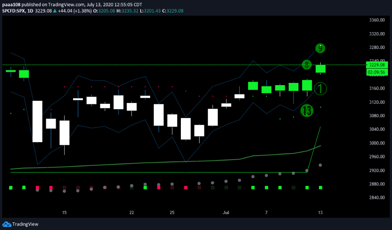Click the 3280.00 price axis label

point(377,47)
